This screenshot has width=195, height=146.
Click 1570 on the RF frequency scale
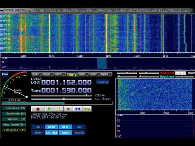[x=52, y=56]
